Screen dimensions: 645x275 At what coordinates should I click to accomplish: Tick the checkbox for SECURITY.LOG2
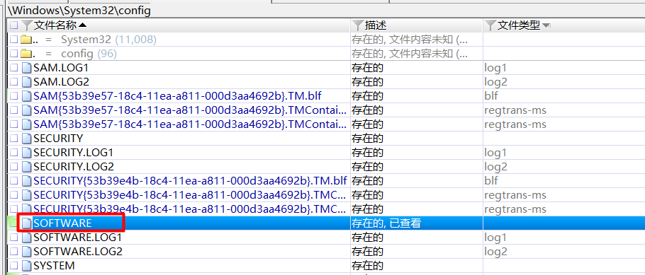14,167
